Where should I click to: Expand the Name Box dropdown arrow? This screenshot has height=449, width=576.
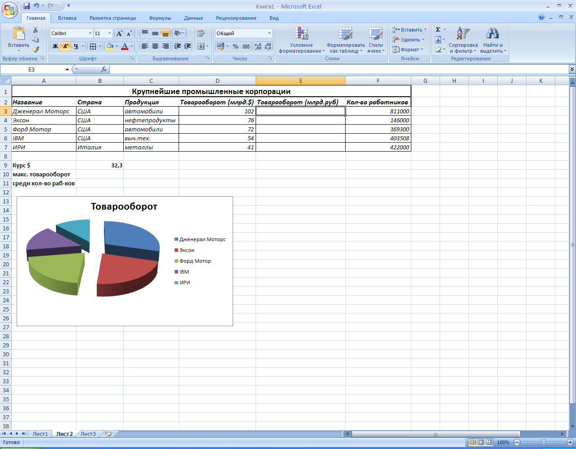67,70
